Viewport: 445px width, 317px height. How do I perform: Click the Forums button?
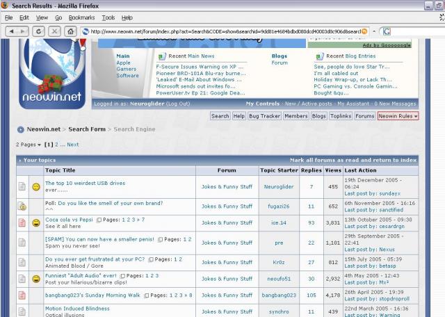click(x=365, y=116)
